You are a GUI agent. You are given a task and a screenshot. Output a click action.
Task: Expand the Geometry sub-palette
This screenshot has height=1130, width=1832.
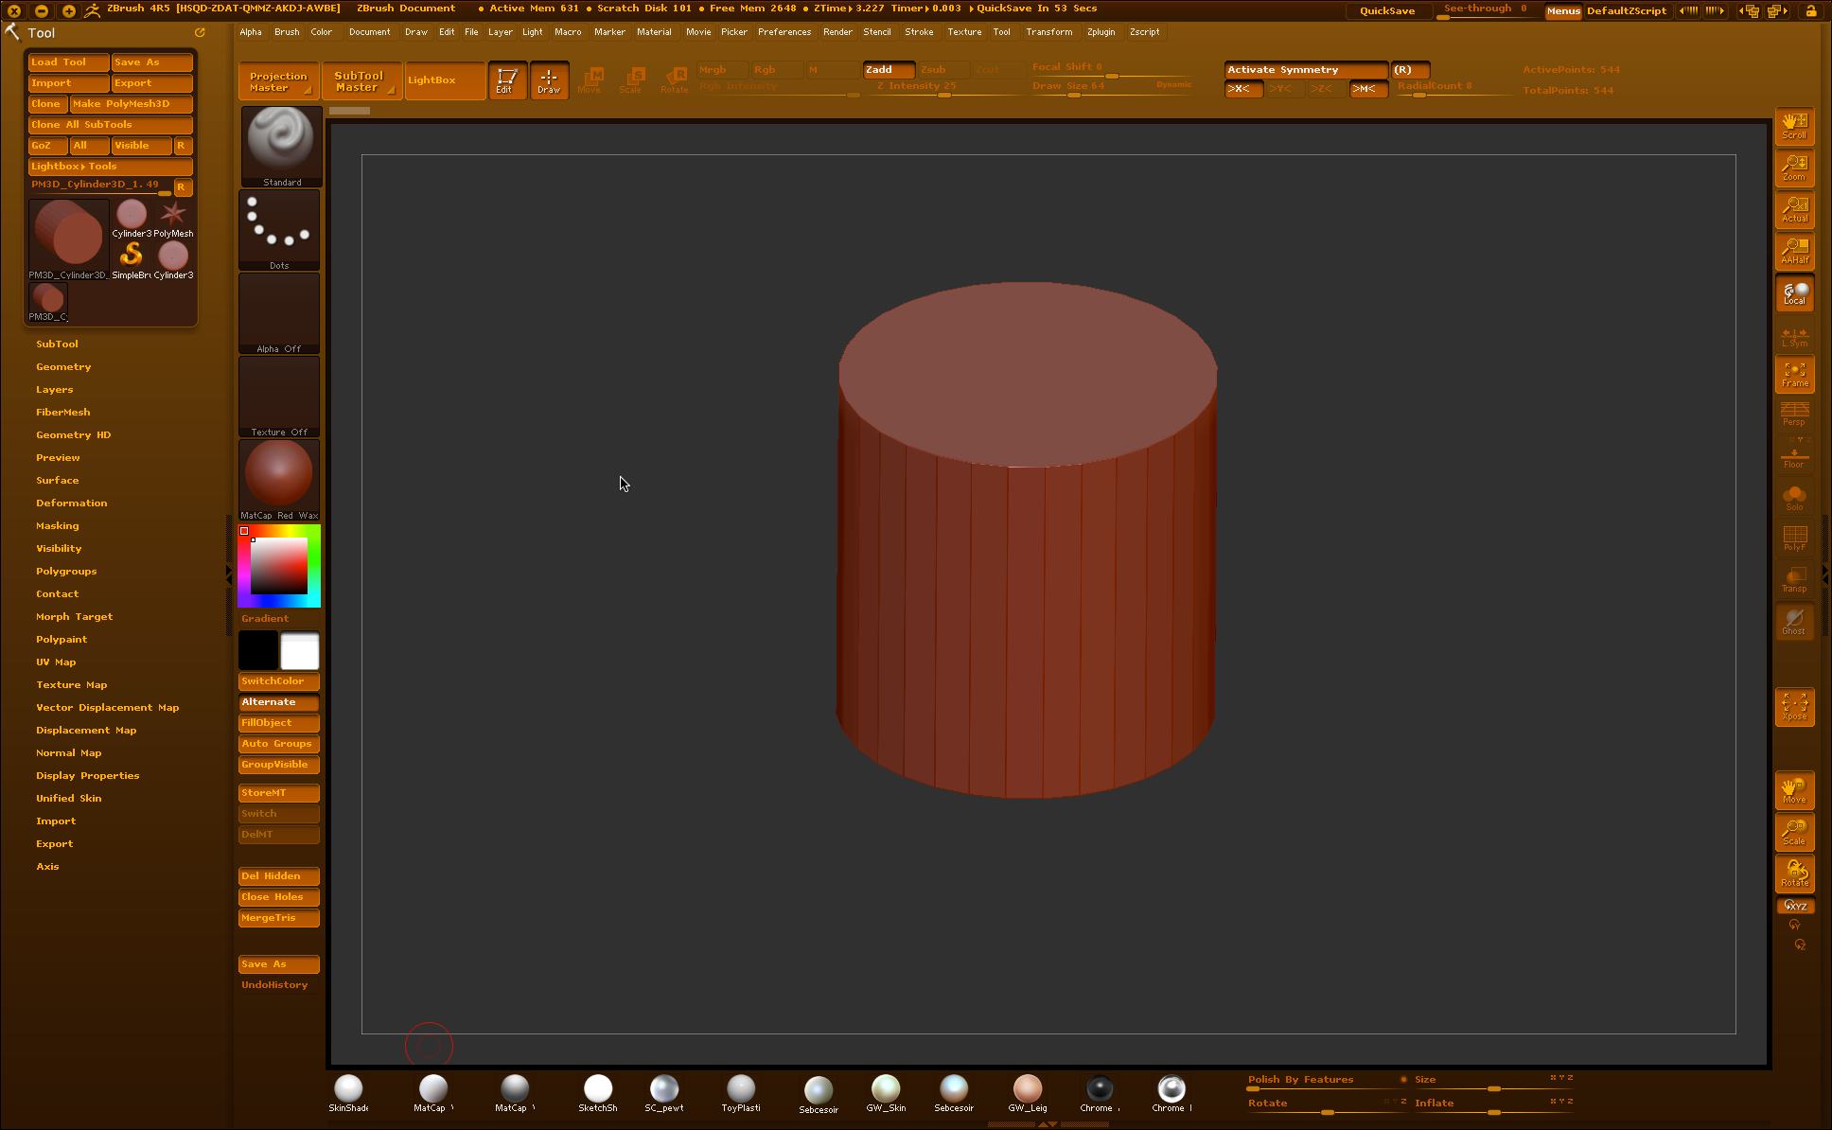coord(63,367)
